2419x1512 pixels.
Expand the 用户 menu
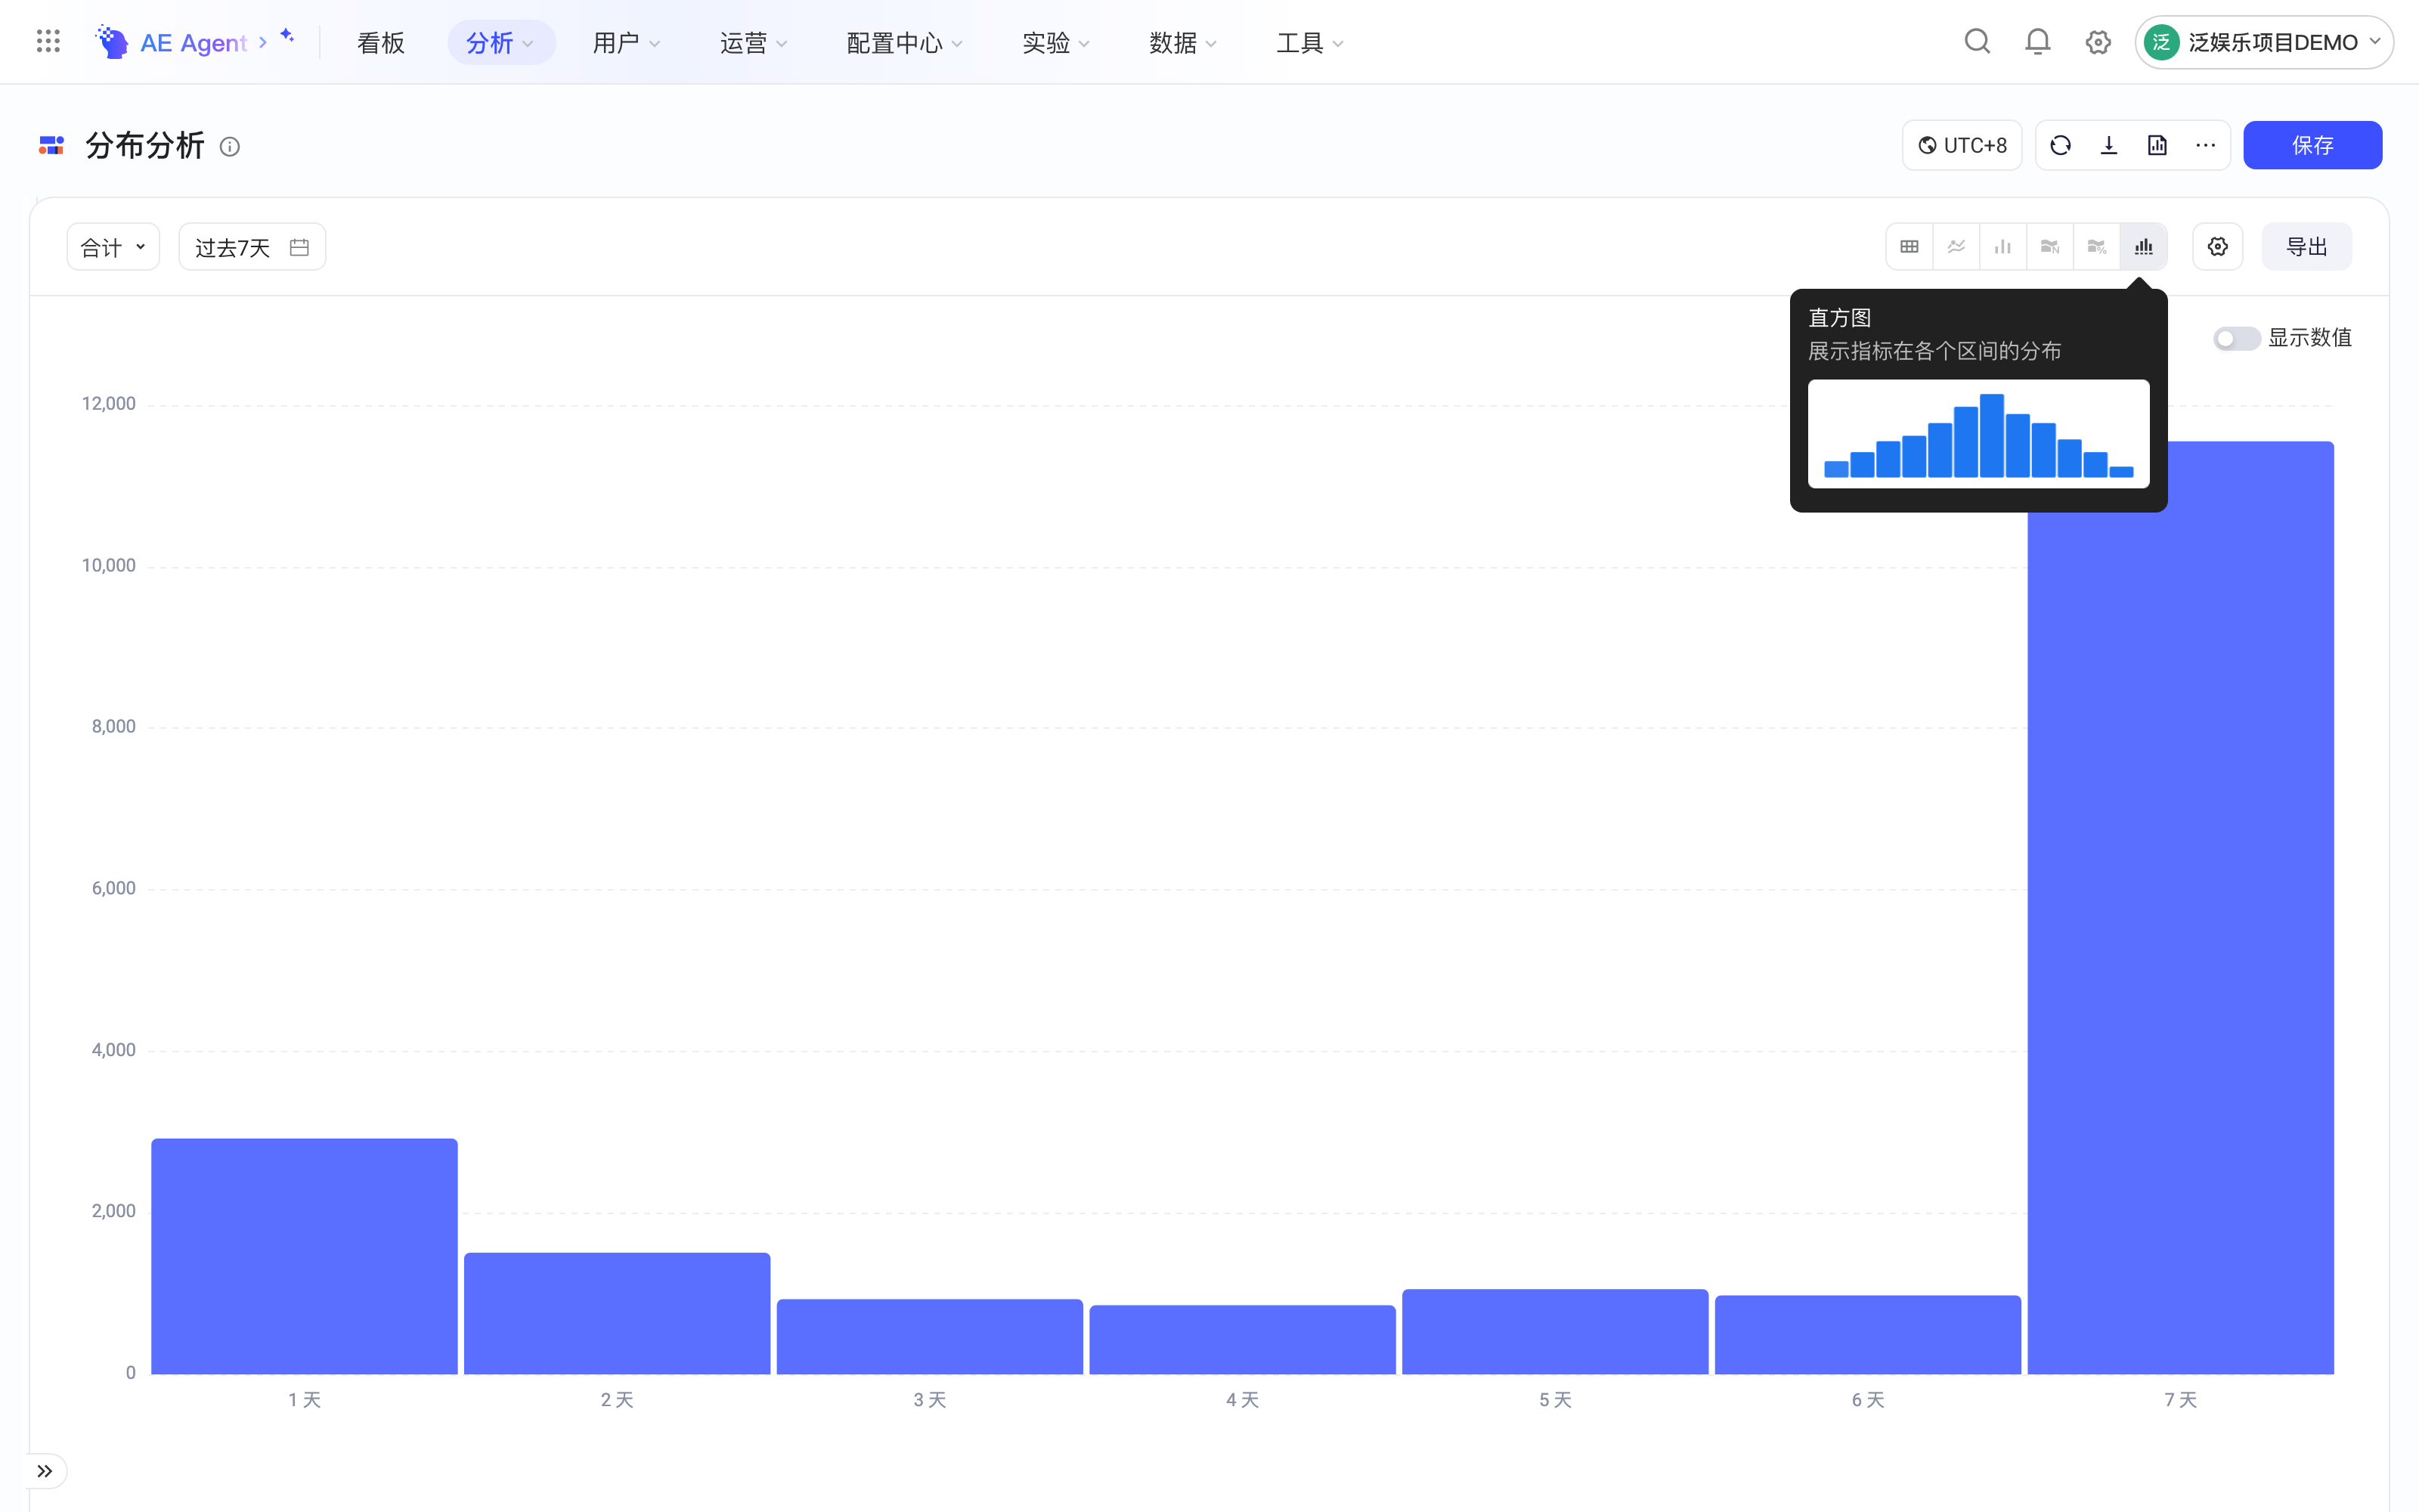pyautogui.click(x=627, y=43)
